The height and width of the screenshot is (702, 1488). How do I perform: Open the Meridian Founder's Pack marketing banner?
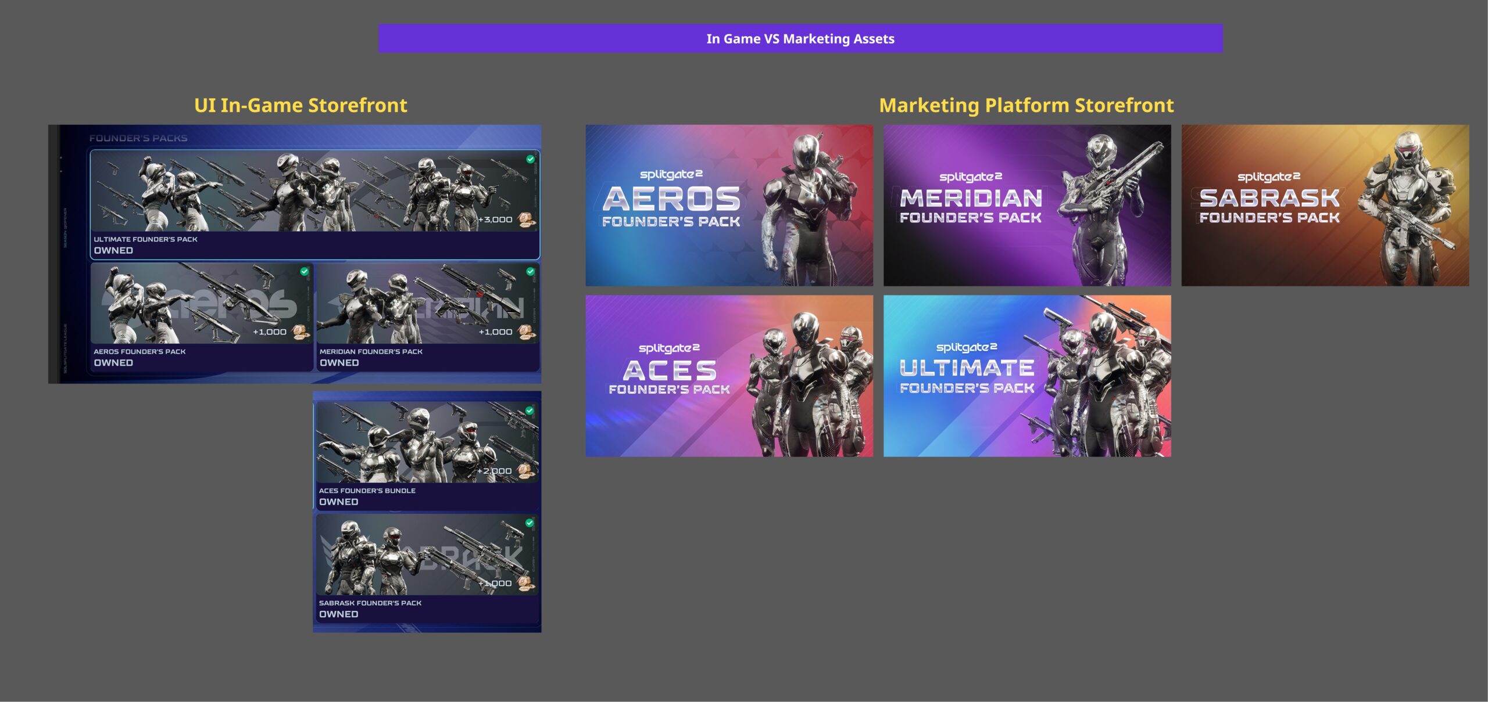1027,205
